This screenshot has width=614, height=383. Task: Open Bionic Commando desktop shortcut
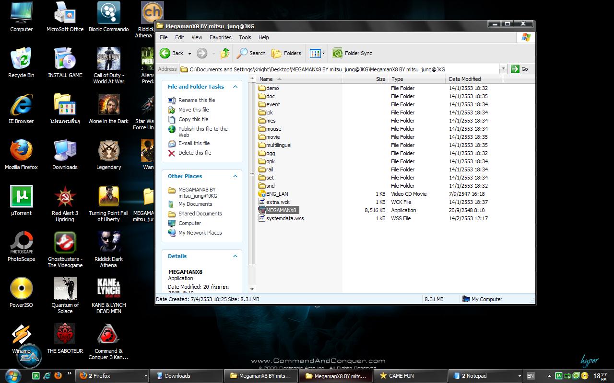[108, 17]
